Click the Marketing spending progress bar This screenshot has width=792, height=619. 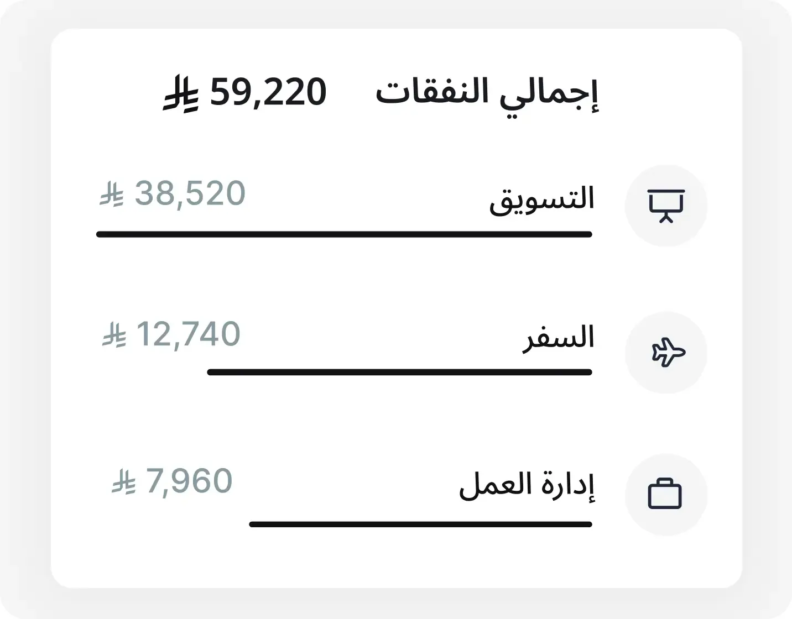343,234
